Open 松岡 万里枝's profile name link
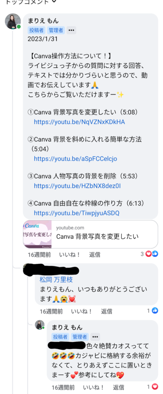The width and height of the screenshot is (163, 394). click(x=56, y=280)
